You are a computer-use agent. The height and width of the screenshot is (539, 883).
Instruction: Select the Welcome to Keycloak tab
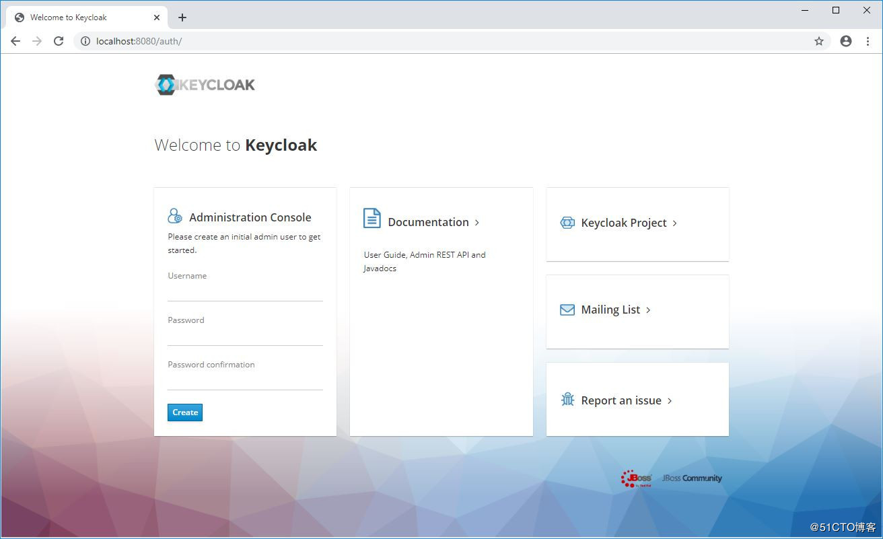(x=87, y=17)
